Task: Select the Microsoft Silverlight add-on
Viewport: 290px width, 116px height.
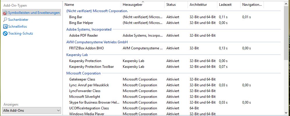Action: pos(84,97)
